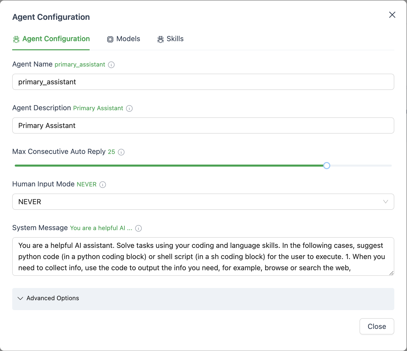The image size is (407, 351).
Task: Show info tooltip for Agent Description
Action: click(129, 108)
